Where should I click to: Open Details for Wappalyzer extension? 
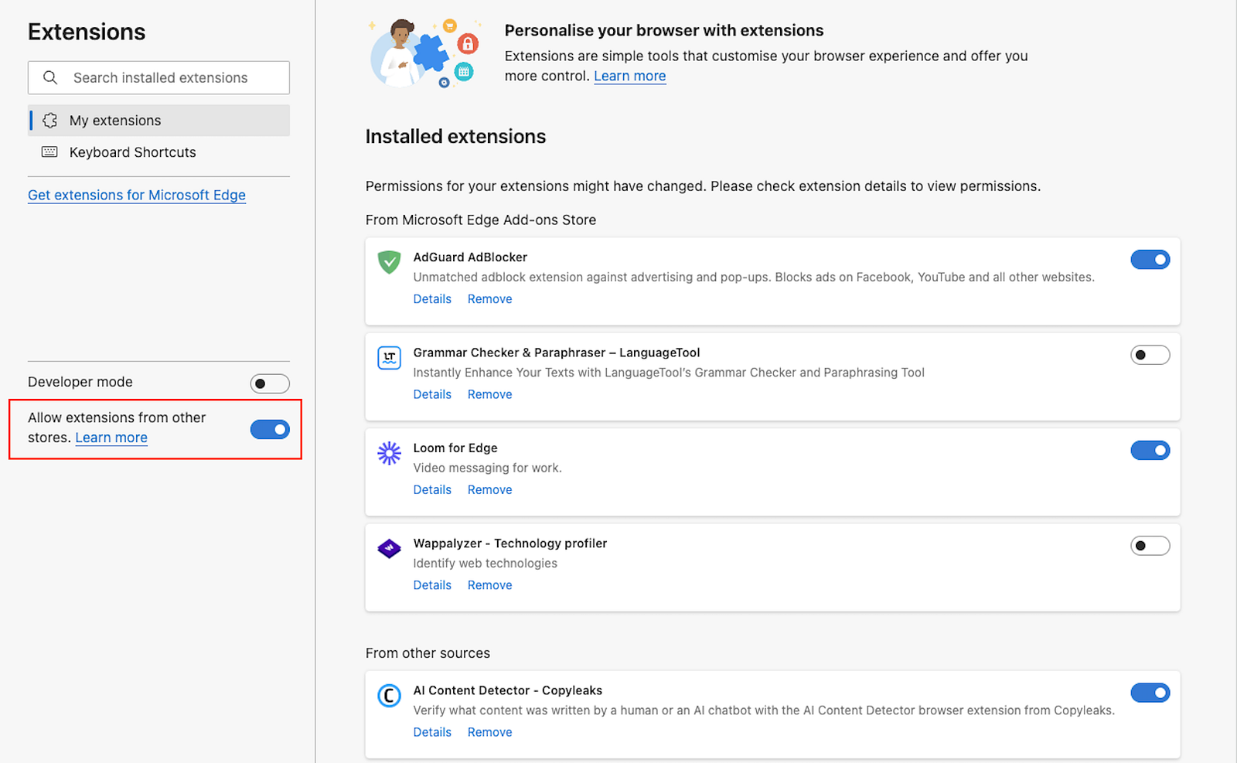[x=432, y=585]
